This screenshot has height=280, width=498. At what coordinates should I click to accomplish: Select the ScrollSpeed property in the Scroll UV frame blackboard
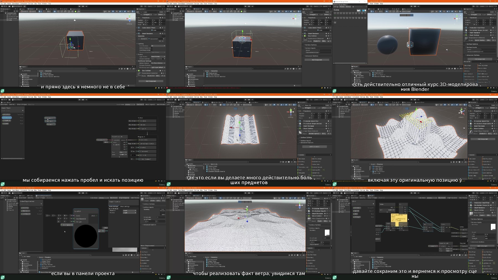tap(26, 214)
